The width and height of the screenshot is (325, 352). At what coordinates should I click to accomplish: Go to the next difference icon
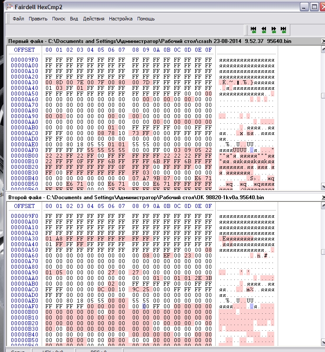(x=274, y=30)
